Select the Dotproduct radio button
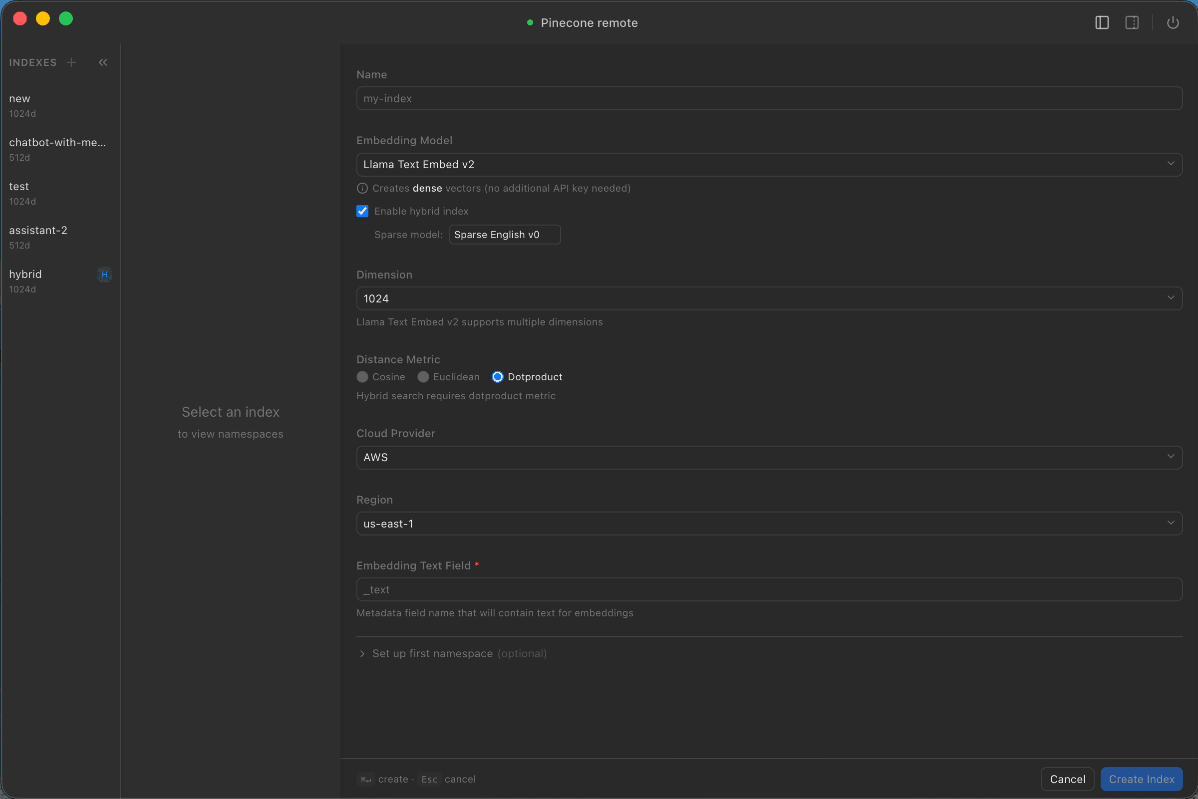Screen dimensions: 1198x799 497,377
